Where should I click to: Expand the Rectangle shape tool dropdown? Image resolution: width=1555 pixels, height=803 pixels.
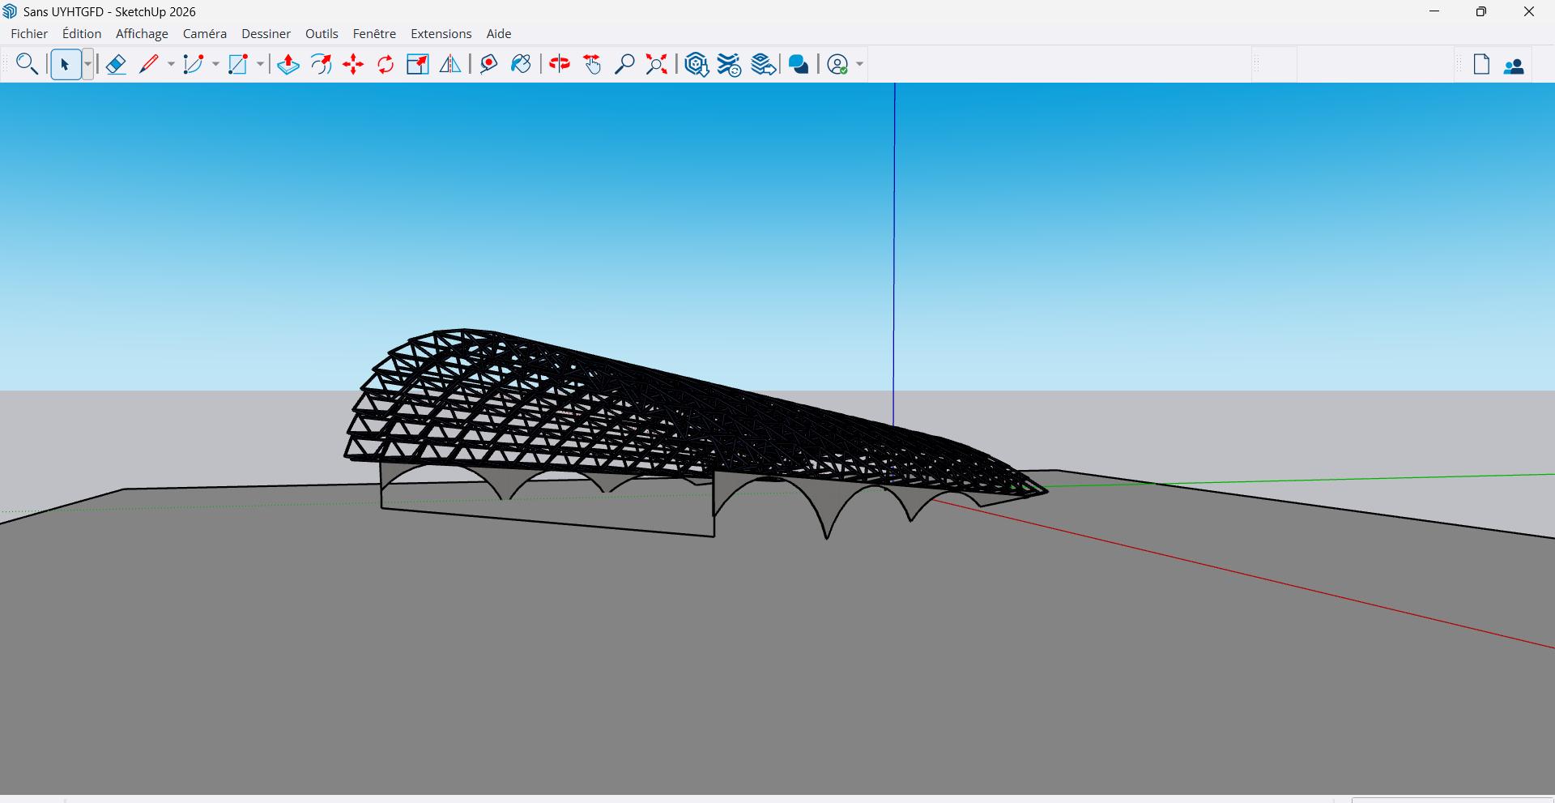pos(260,65)
